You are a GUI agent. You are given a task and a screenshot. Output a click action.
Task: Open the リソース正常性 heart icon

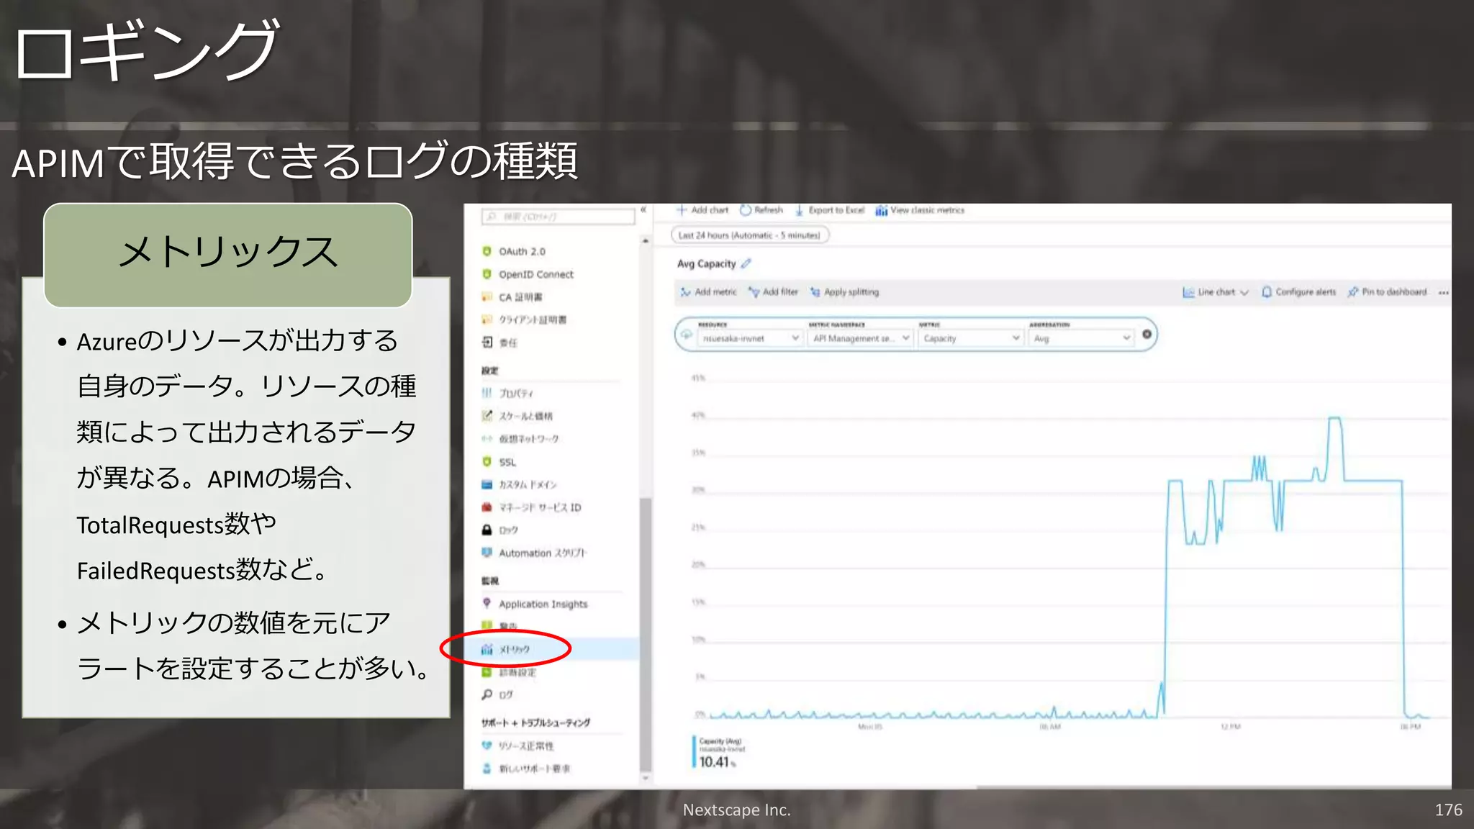click(x=487, y=746)
